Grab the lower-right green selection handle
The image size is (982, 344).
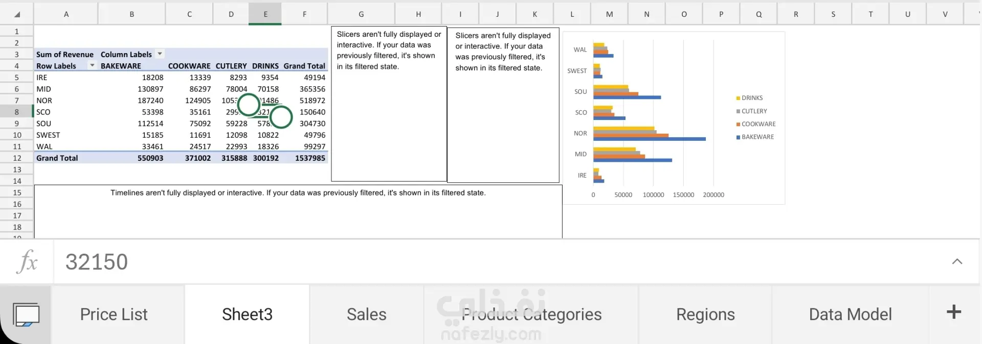(x=281, y=117)
